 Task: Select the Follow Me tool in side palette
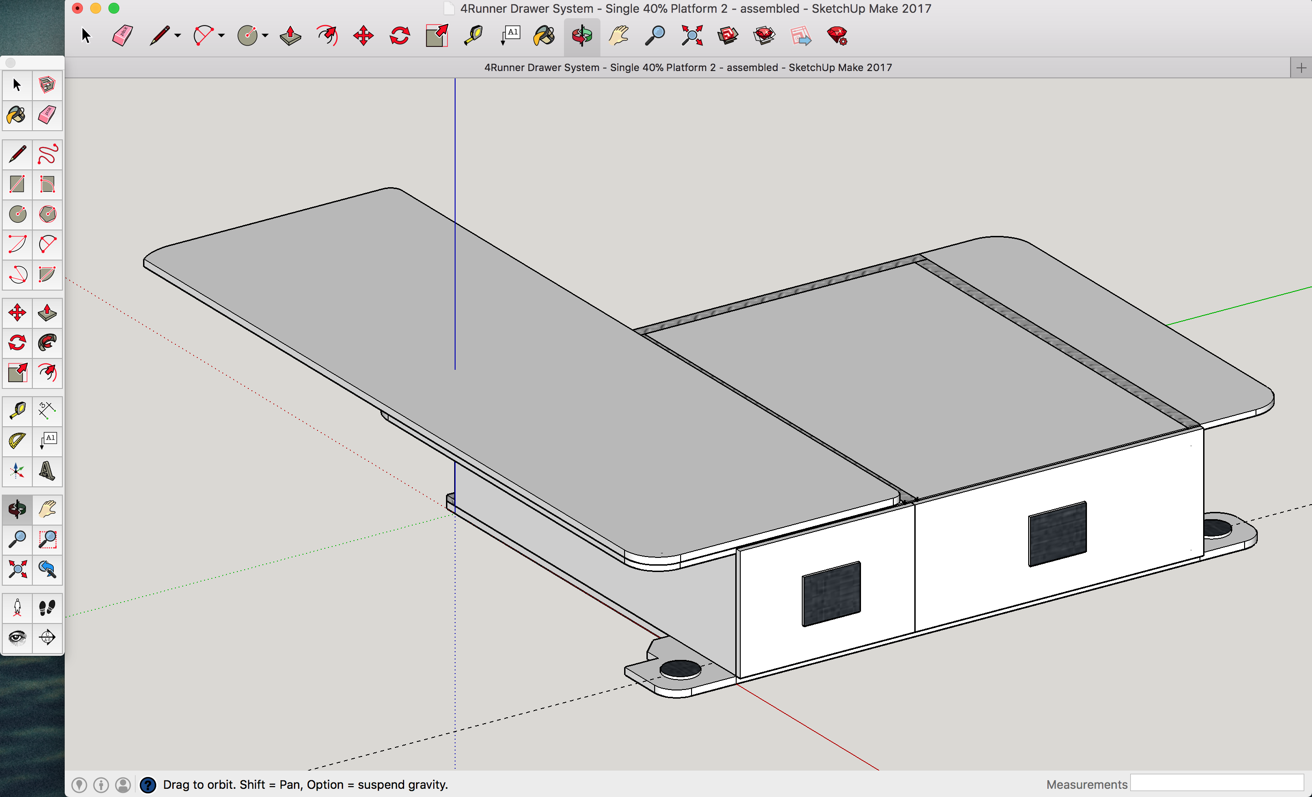pos(47,342)
